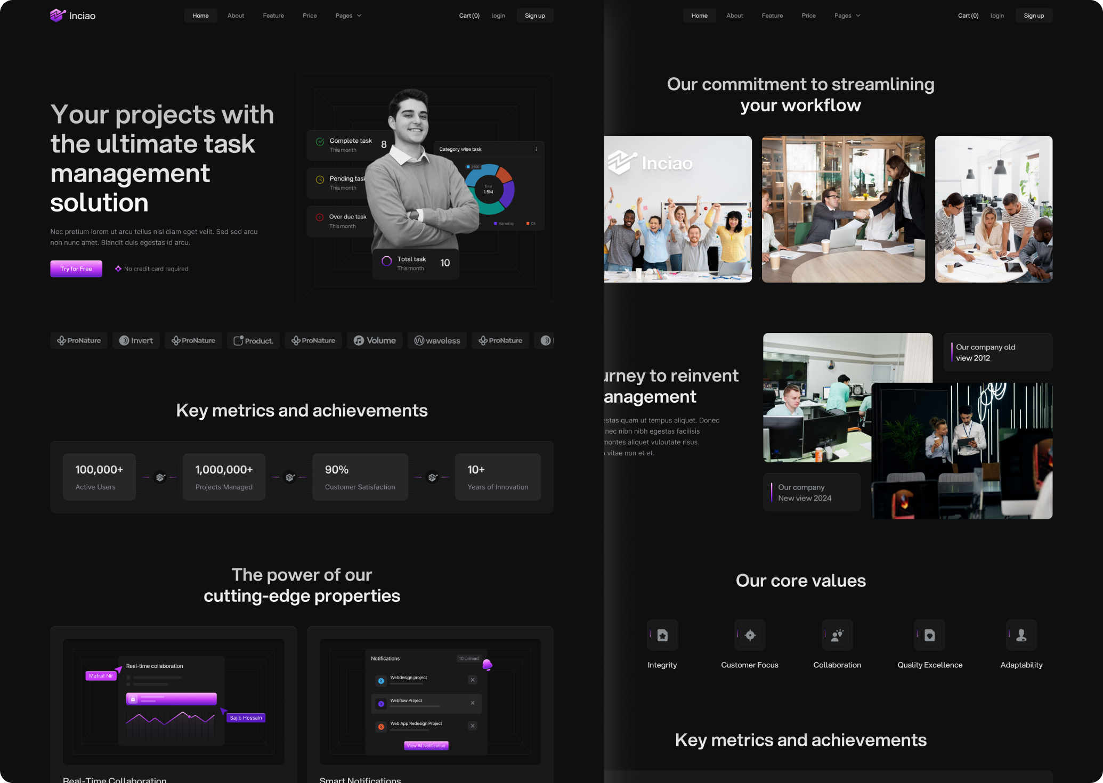Expand the Pages dropdown in left navbar
Image resolution: width=1103 pixels, height=783 pixels.
pyautogui.click(x=348, y=15)
